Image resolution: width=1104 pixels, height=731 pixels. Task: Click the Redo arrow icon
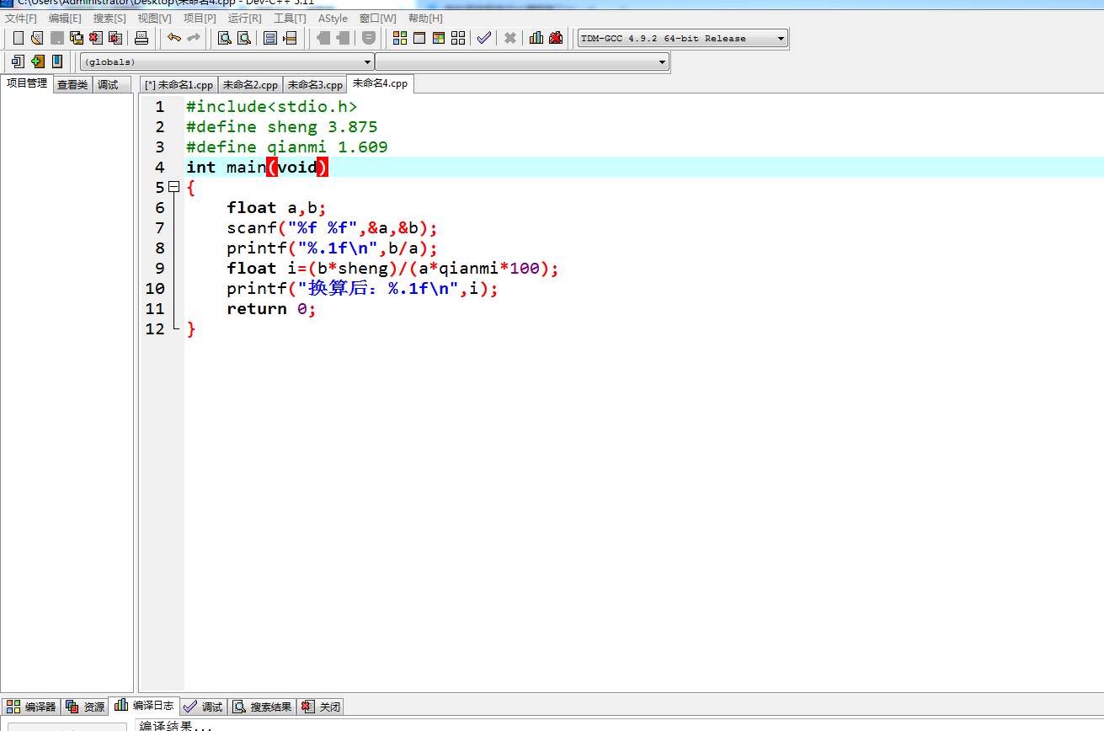[194, 38]
